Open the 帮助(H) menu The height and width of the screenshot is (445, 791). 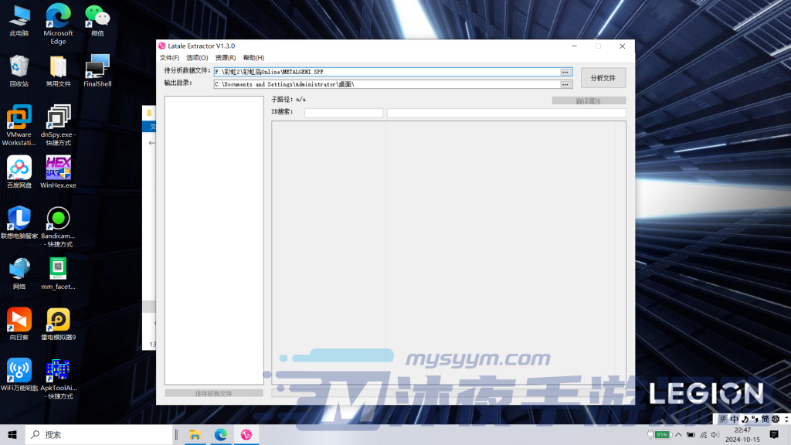tap(253, 58)
